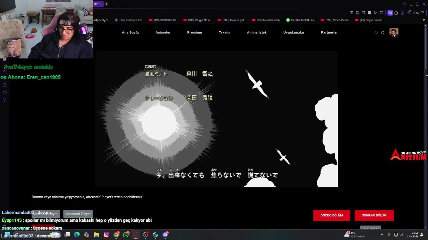Open the Animeler menu item
428x240 pixels.
pos(163,32)
